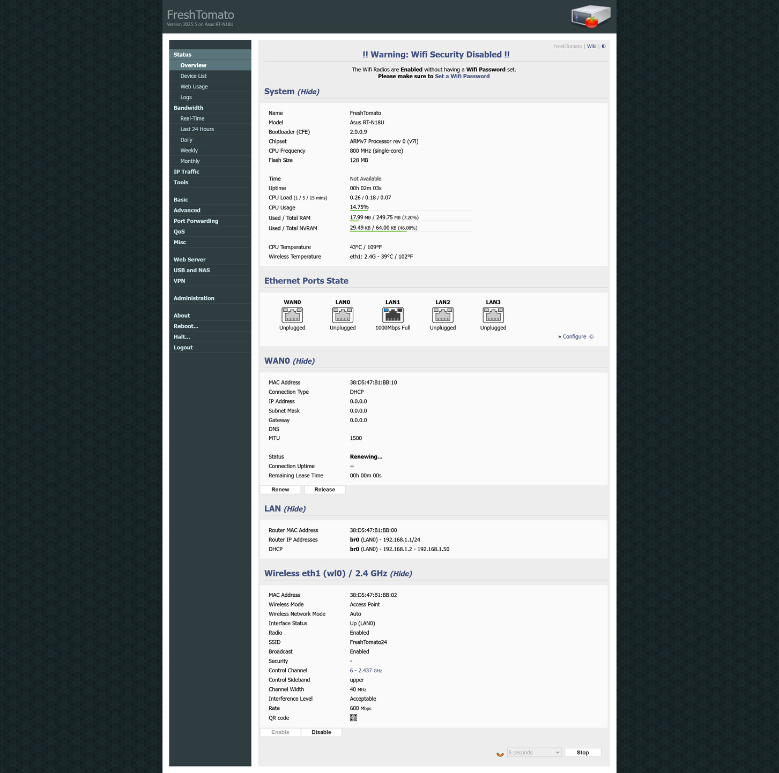
Task: Click the LAN2 ethernet port icon
Action: click(x=443, y=315)
